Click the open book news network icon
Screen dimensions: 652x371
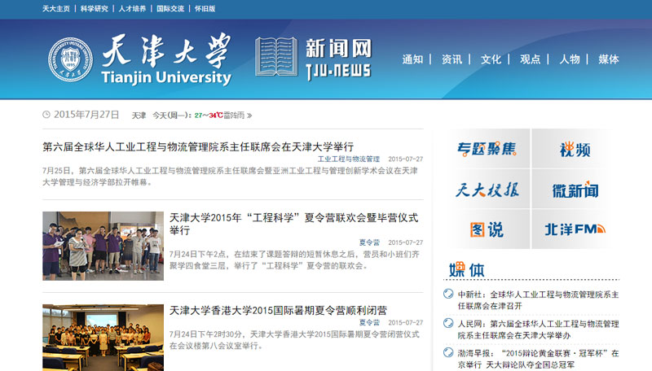(x=275, y=58)
